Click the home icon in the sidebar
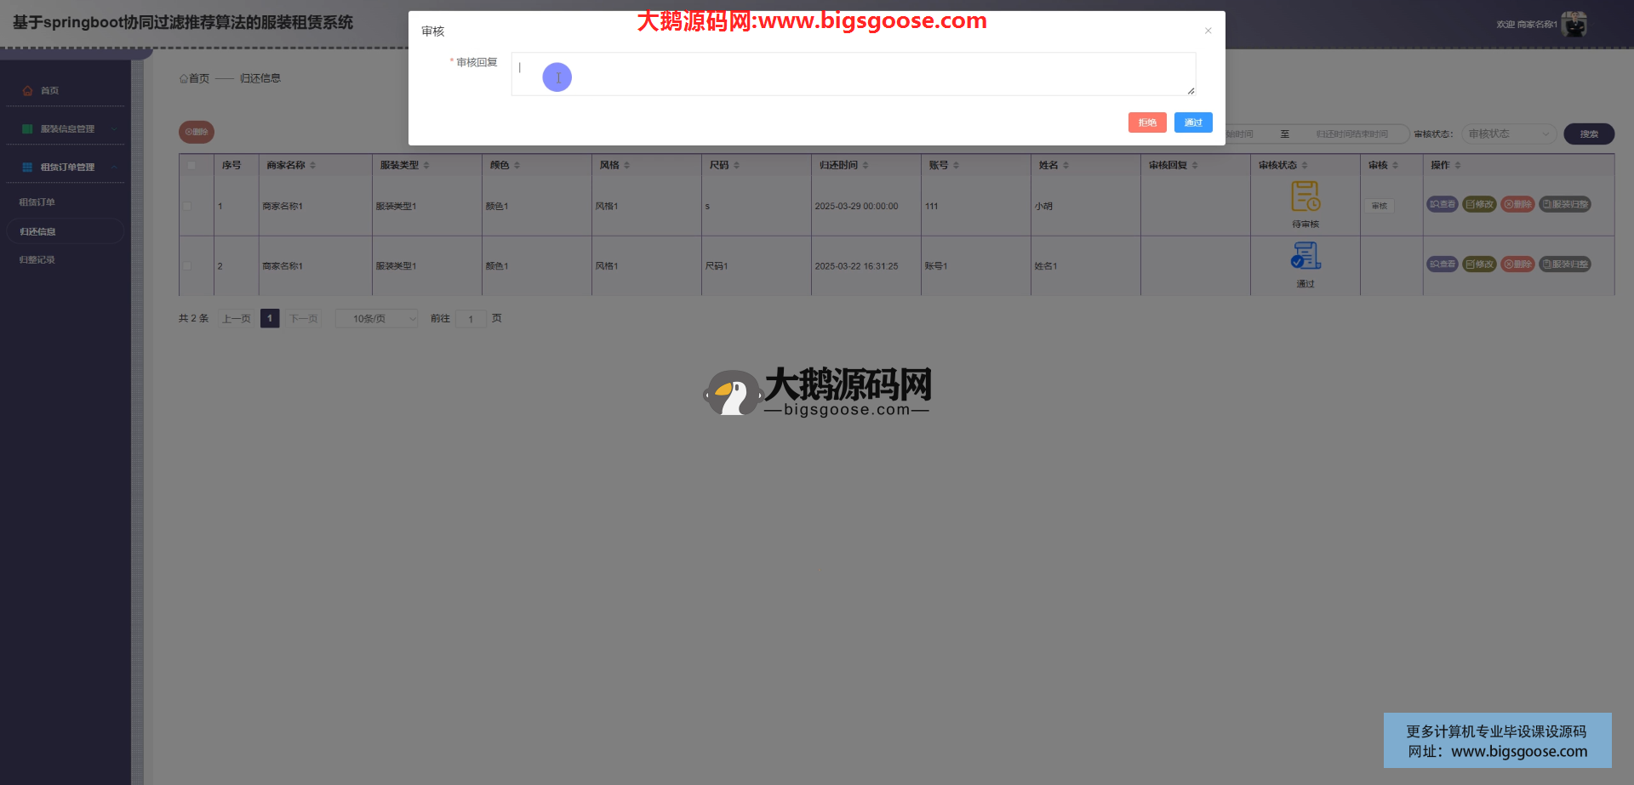Viewport: 1634px width, 785px height. (x=27, y=90)
